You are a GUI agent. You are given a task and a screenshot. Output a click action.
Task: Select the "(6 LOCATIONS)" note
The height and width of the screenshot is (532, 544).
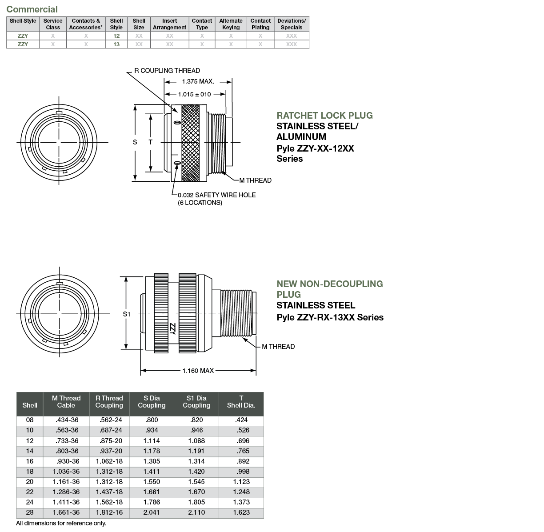click(x=200, y=203)
